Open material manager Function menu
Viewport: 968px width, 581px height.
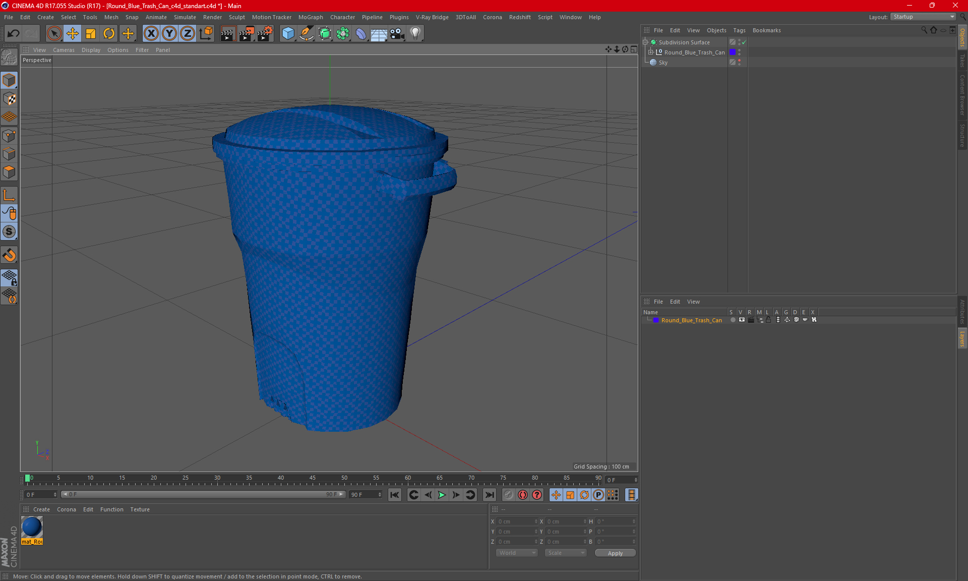tap(111, 509)
